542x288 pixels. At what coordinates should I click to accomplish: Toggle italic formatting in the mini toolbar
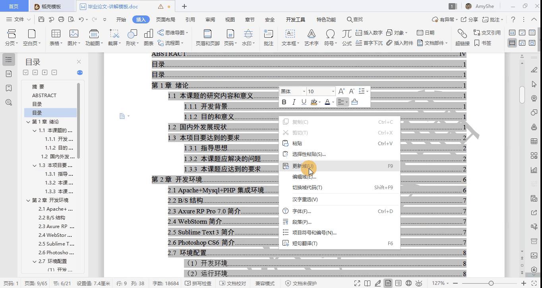click(x=294, y=102)
